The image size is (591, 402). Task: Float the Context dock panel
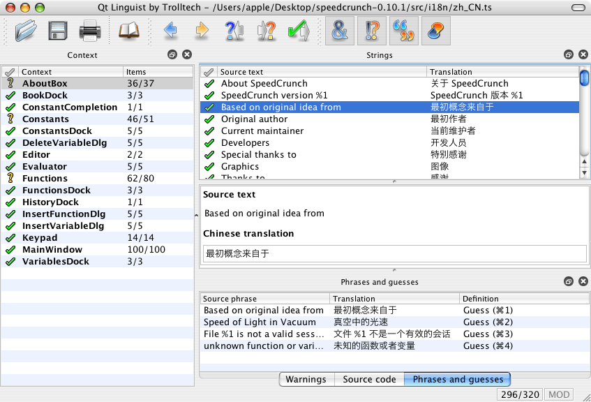point(172,54)
